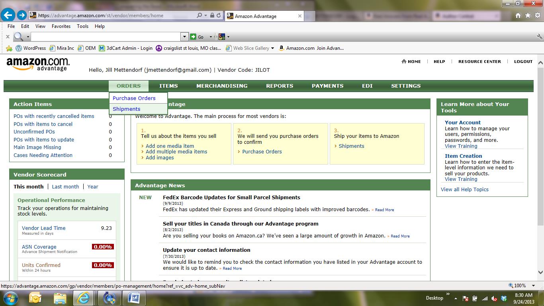Click the browser Back arrow button
The image size is (544, 306).
8,16
